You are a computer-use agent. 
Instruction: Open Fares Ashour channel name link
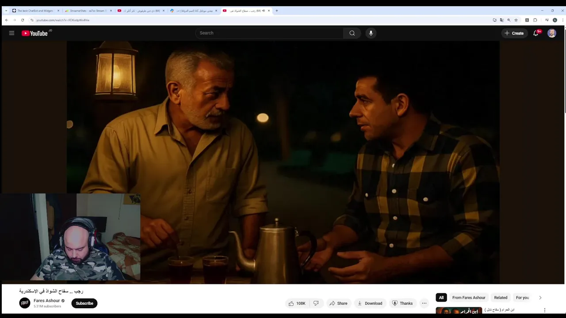point(46,301)
